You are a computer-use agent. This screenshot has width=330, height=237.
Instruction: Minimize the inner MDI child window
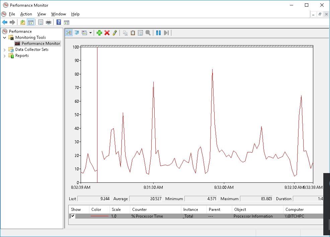point(313,14)
